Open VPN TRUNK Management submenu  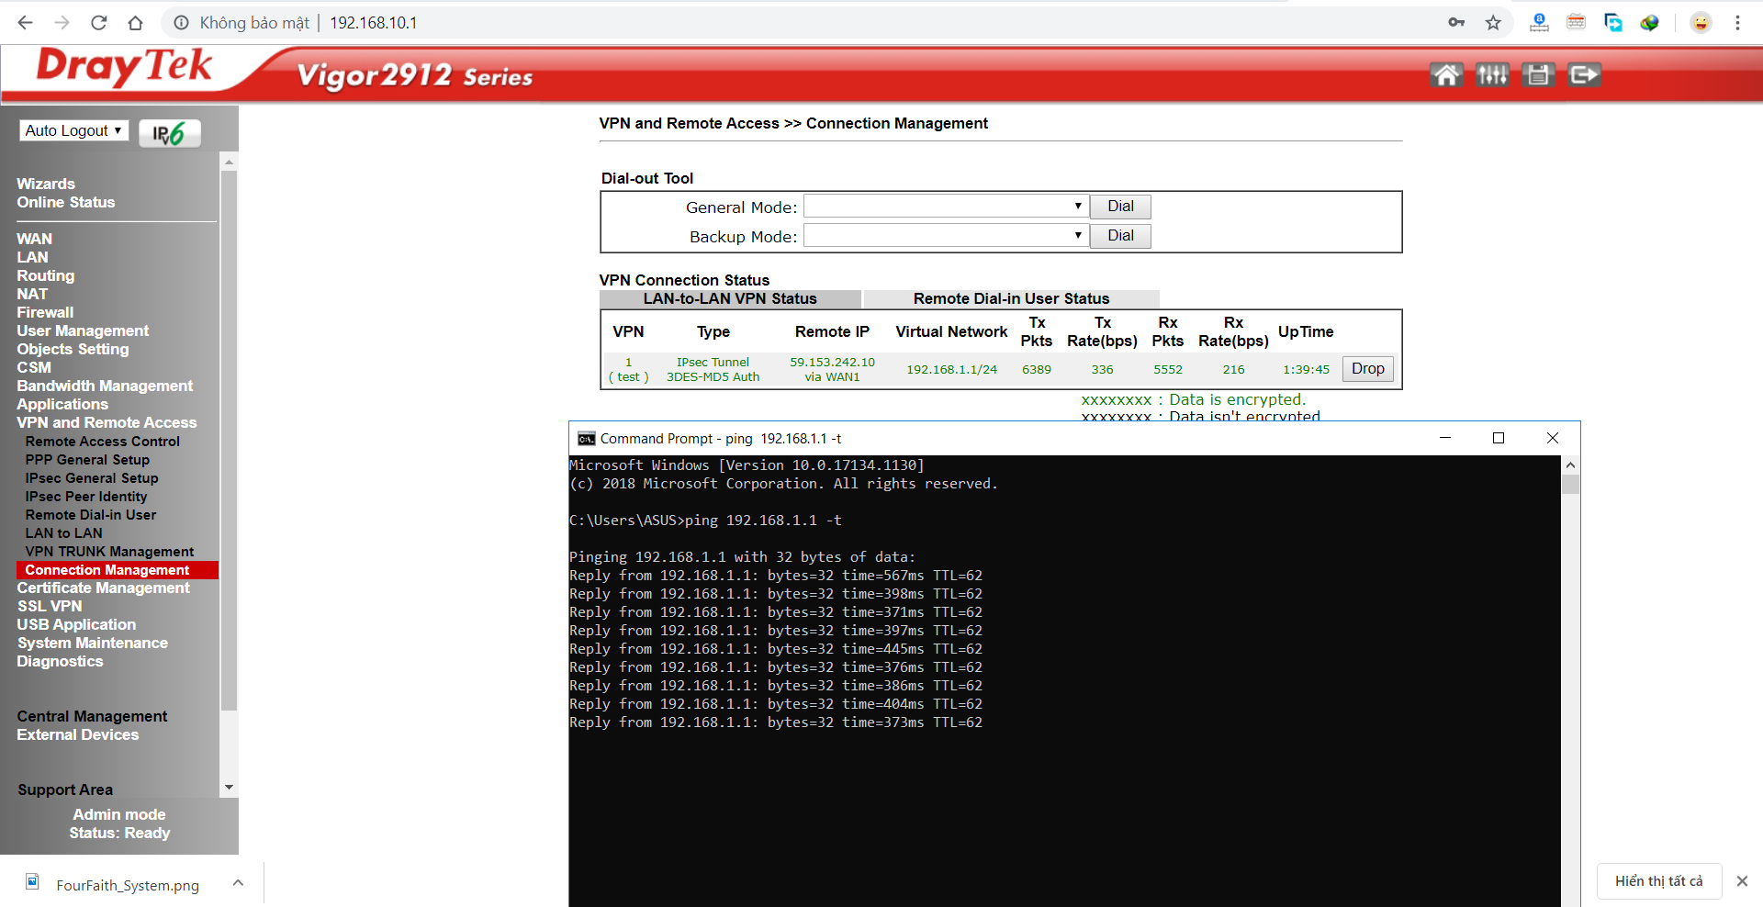click(x=110, y=552)
